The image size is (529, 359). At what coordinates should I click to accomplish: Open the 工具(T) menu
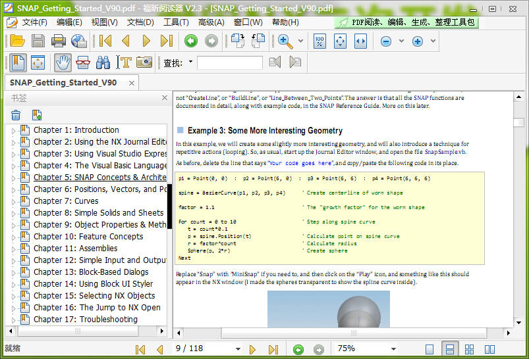(176, 22)
